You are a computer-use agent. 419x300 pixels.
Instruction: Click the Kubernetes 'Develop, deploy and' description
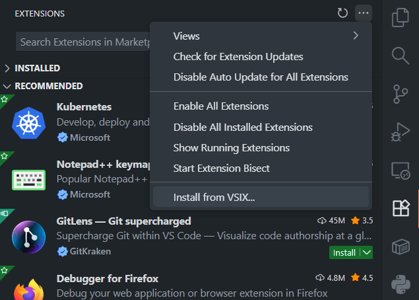(103, 122)
